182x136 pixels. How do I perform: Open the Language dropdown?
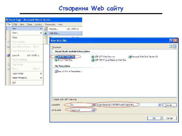93,110
